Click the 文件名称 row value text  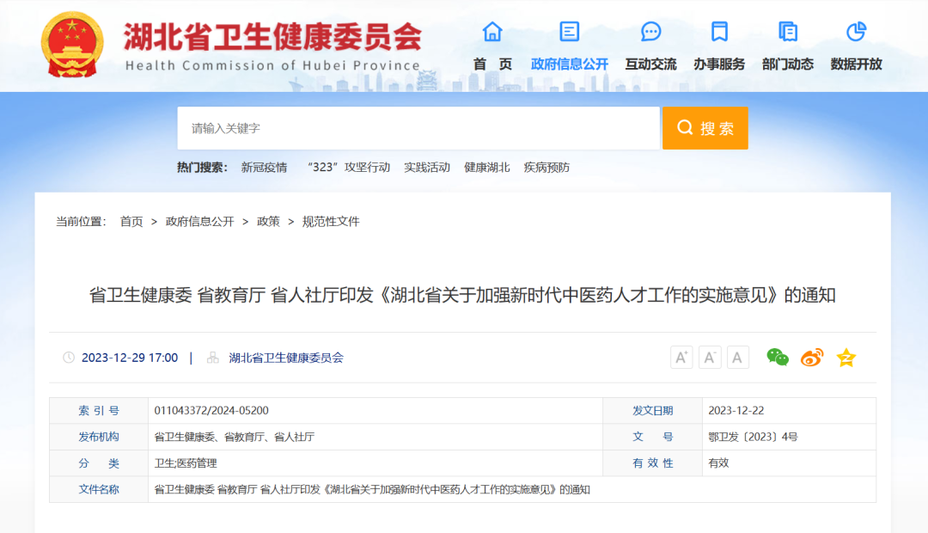coord(372,490)
